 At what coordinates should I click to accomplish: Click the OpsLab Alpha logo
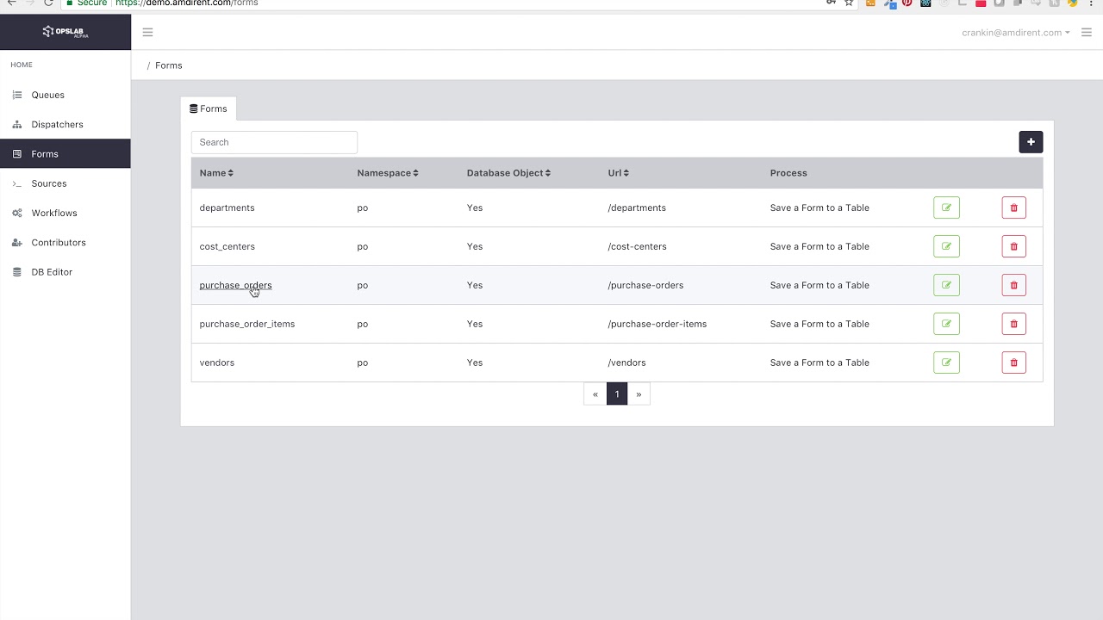point(65,32)
